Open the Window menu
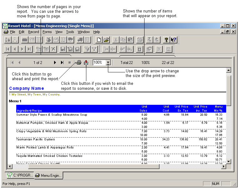239x189 pixels. point(84,32)
